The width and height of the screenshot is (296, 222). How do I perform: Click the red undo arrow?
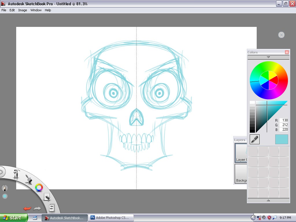27,208
